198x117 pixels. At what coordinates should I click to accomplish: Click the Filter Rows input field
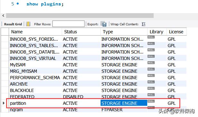[x=68, y=24]
